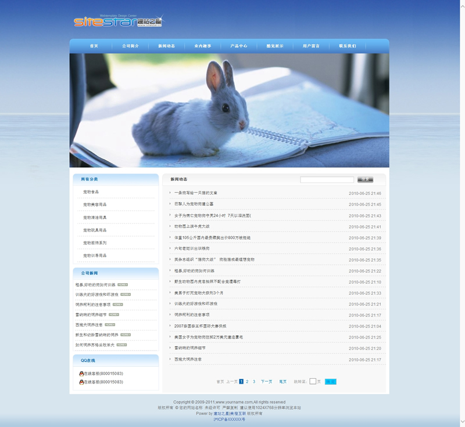465x427 pixels.
Task: Focus the news search text field
Action: (x=327, y=180)
